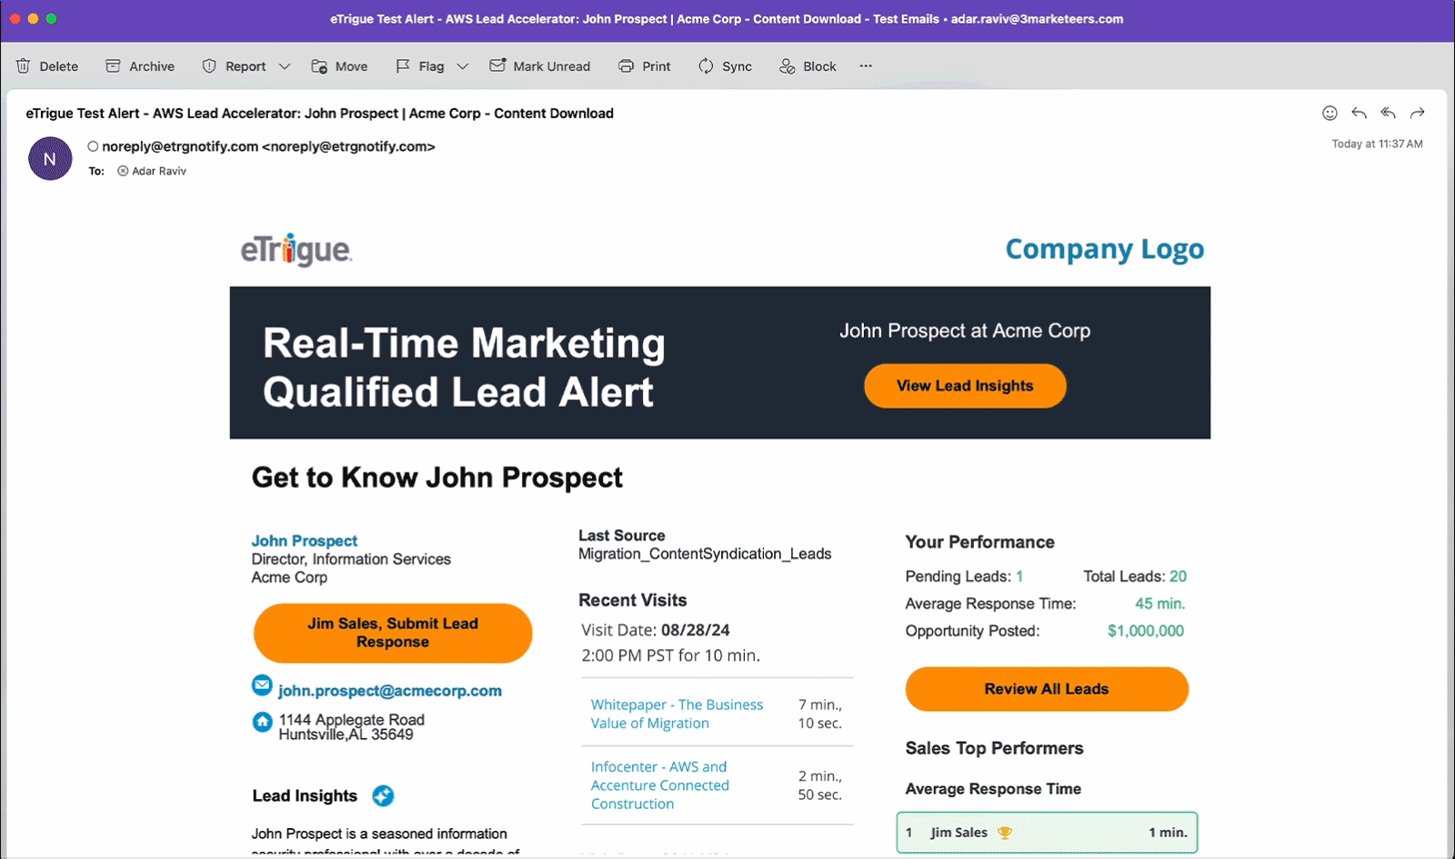Click the Migration_ContentSyndication_Leads source text
The width and height of the screenshot is (1455, 859).
705,554
